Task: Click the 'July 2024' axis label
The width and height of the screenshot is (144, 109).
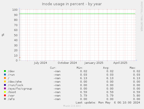Action: pyautogui.click(x=41, y=63)
